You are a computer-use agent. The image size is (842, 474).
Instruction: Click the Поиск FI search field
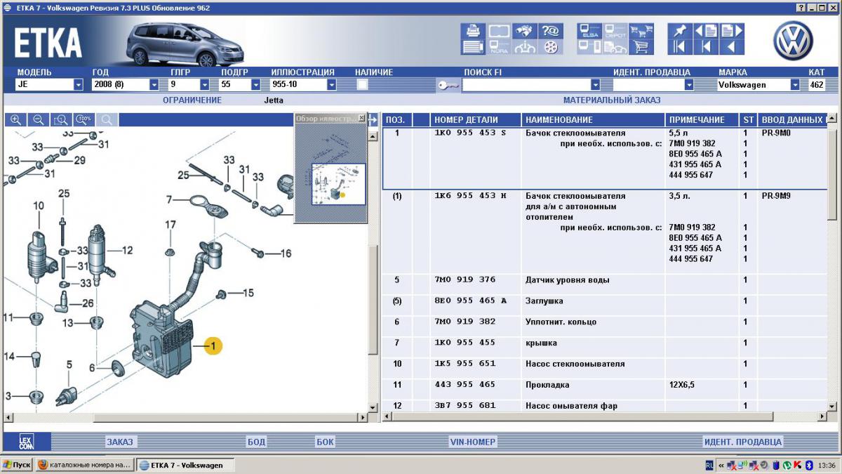[x=526, y=84]
